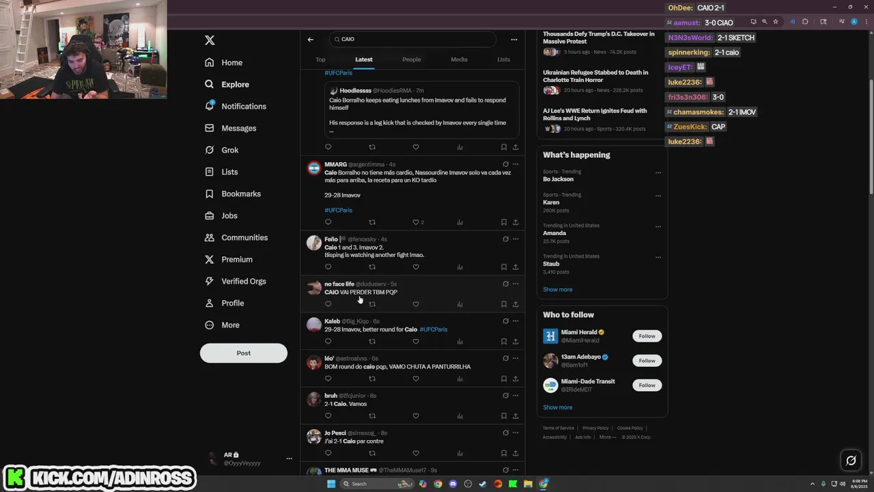Like the MMARG tweet
874x492 pixels.
(416, 222)
